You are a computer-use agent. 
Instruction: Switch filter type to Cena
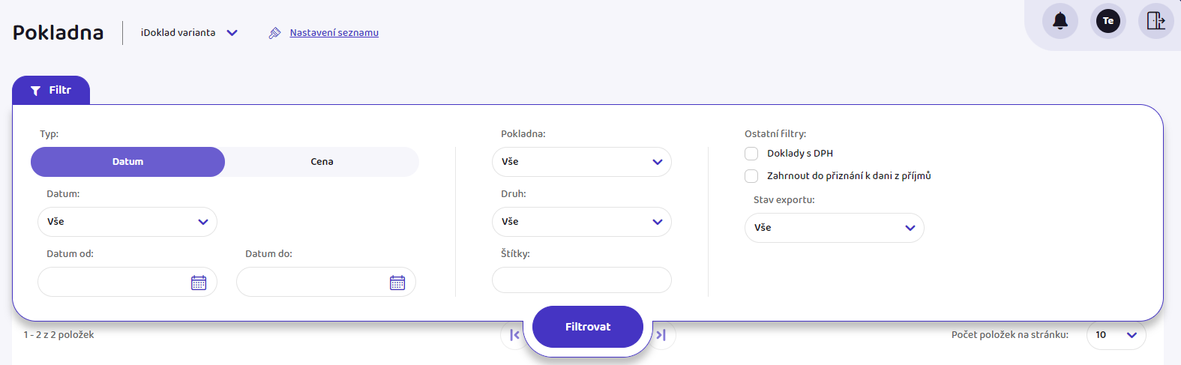(322, 162)
